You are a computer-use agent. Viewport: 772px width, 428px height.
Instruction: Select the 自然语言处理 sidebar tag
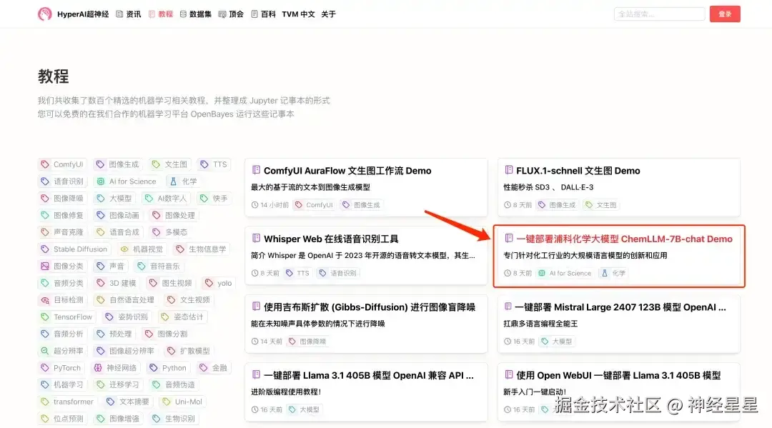(x=126, y=300)
